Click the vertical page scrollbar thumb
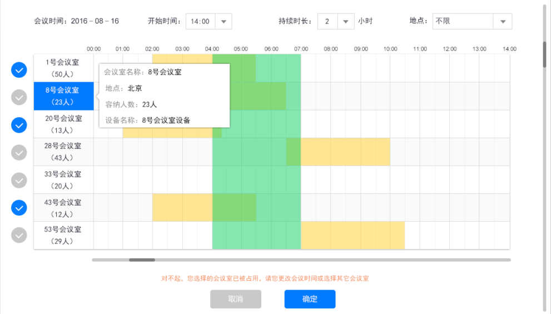 545,54
